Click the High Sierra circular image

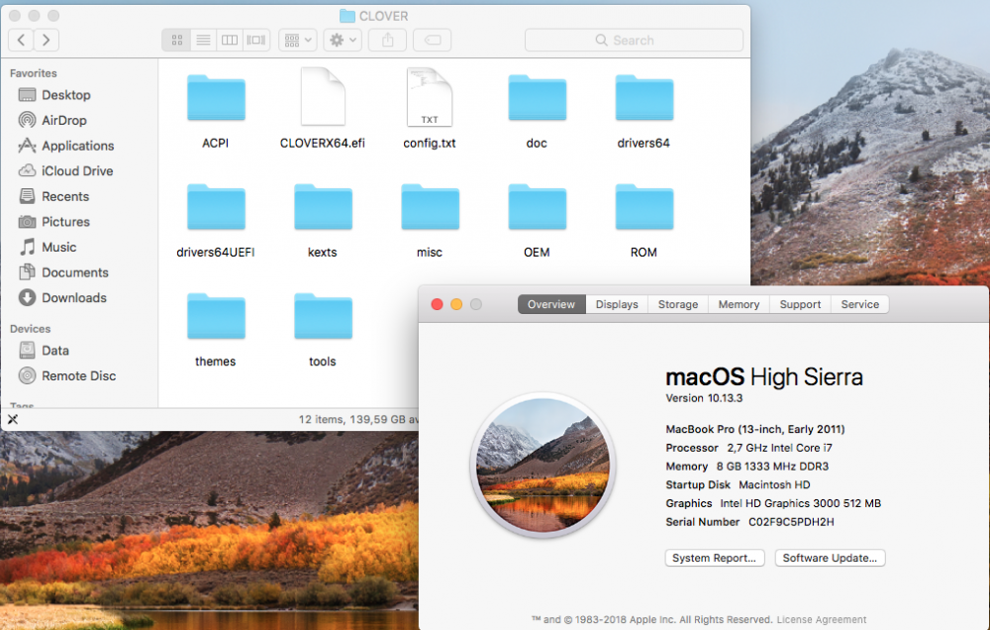(543, 466)
